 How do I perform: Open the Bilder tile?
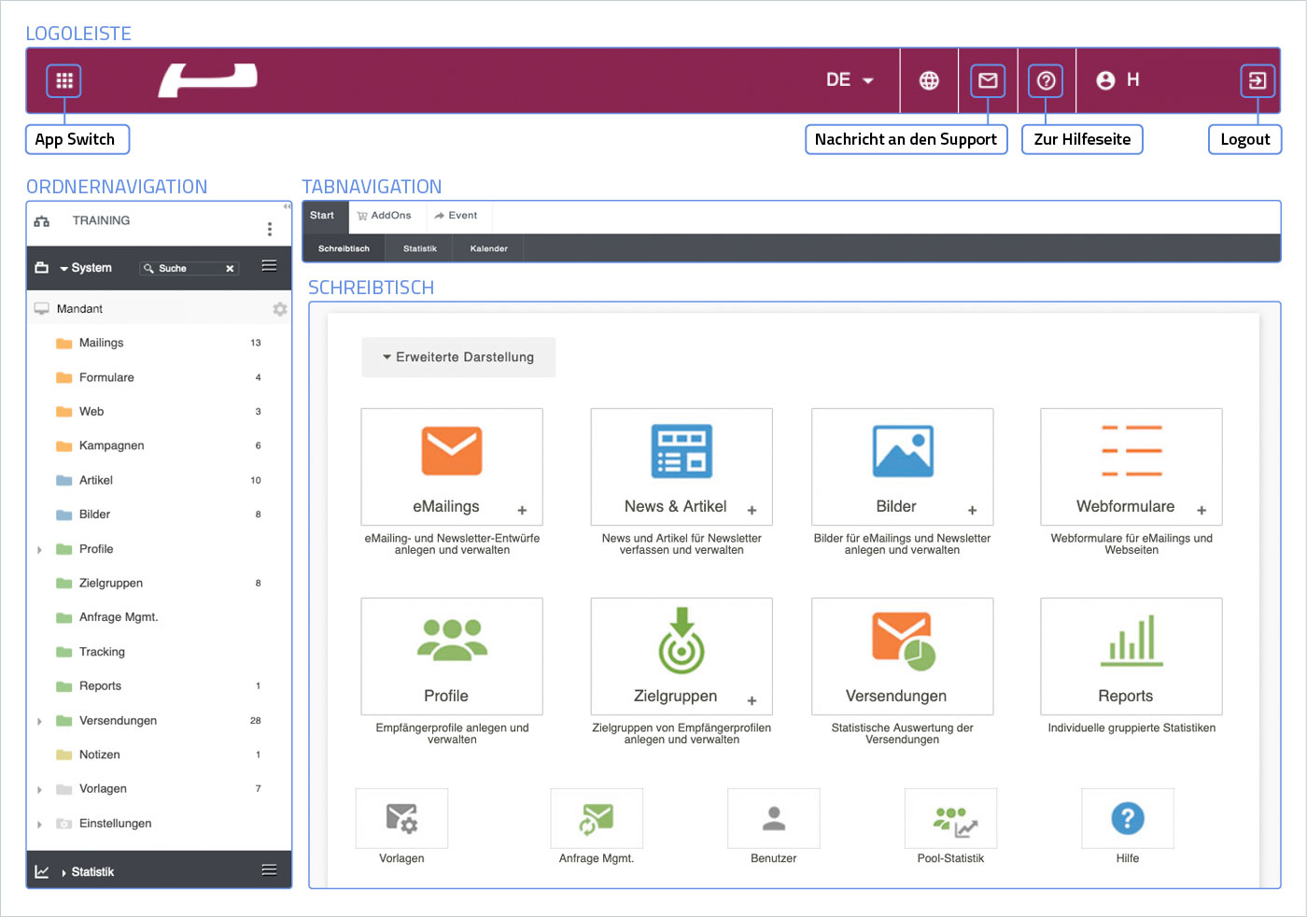coord(903,467)
